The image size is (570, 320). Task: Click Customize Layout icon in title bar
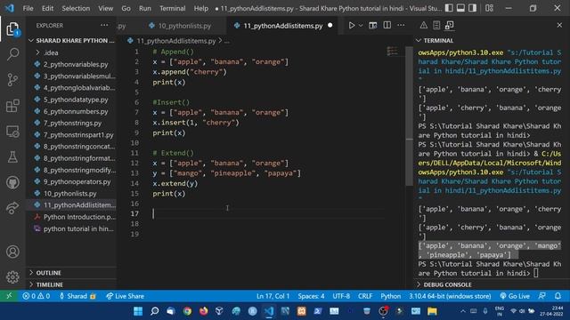489,8
